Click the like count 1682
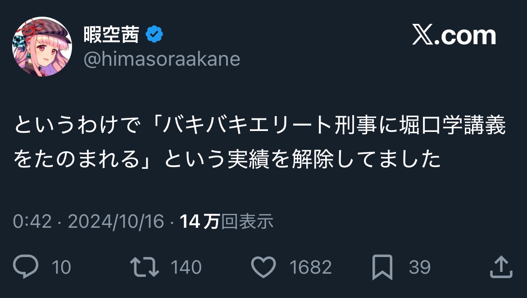527x298 pixels. [310, 267]
